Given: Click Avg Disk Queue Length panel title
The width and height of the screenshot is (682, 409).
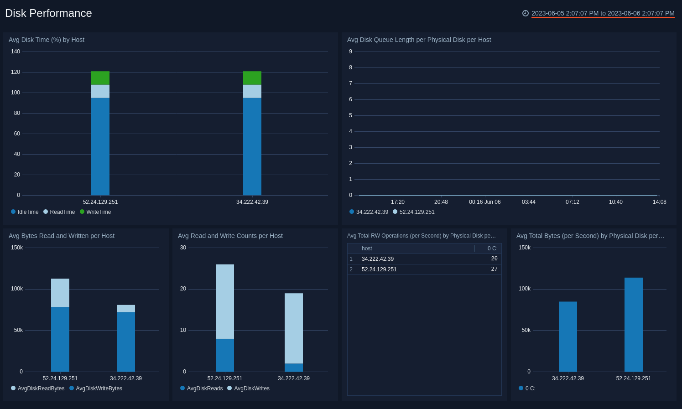Looking at the screenshot, I should pos(419,40).
